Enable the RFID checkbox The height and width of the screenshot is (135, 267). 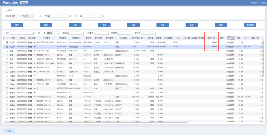6,10
